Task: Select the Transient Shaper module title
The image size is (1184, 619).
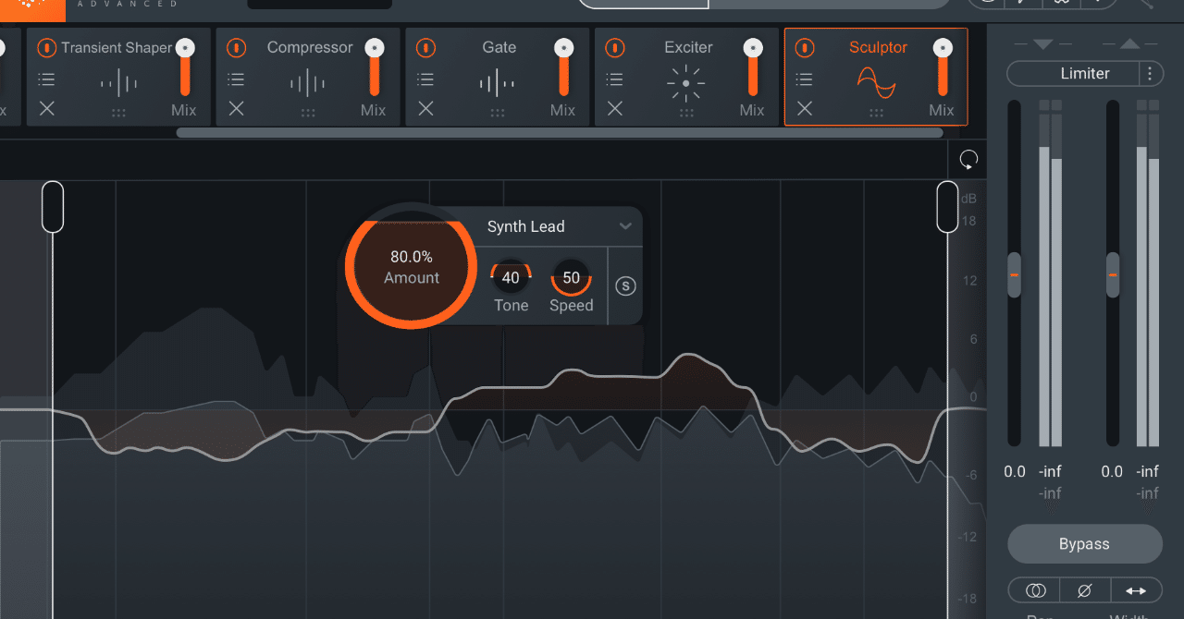Action: pos(117,47)
